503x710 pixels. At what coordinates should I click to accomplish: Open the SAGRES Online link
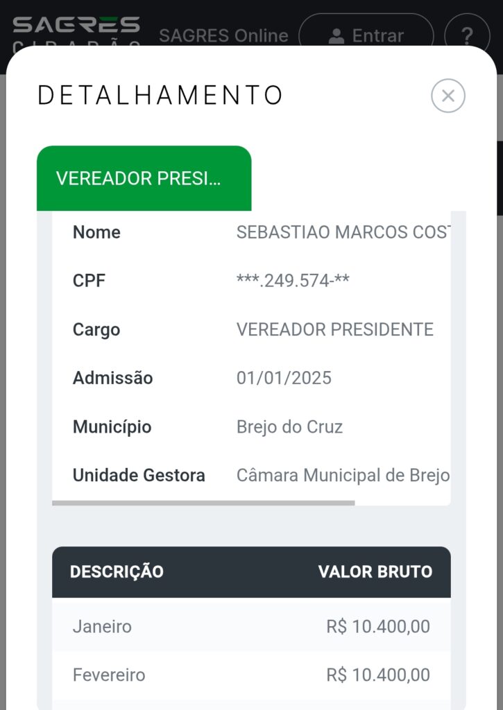pyautogui.click(x=223, y=35)
